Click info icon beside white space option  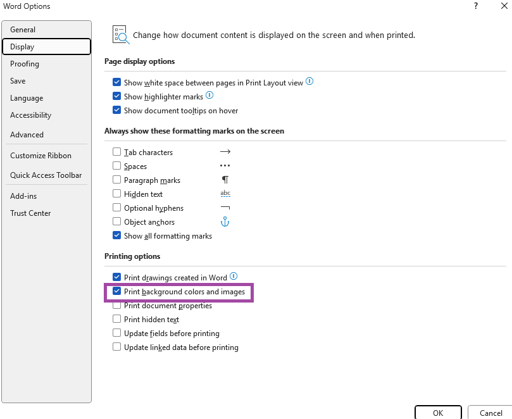click(x=309, y=82)
